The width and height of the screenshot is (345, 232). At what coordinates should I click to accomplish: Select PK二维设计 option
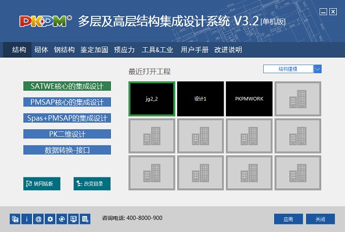67,134
